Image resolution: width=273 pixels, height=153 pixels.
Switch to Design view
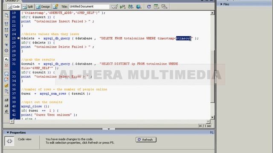point(43,7)
